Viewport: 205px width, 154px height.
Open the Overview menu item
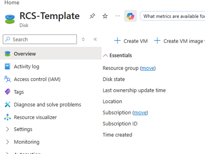pos(51,54)
